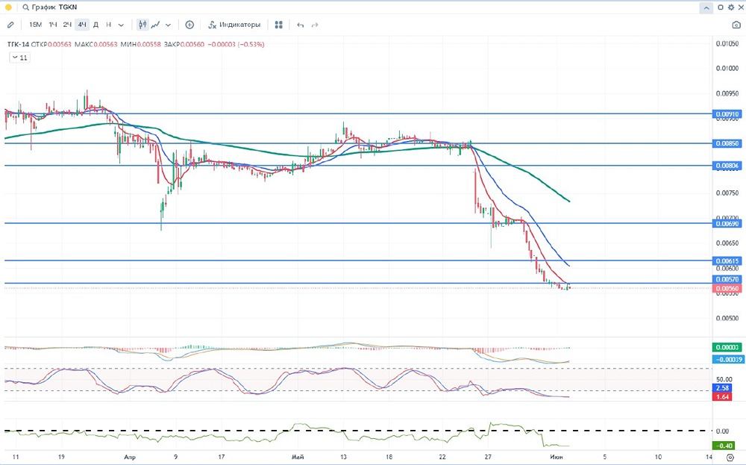Open the chart layout grid icon
The height and width of the screenshot is (465, 746).
(279, 25)
